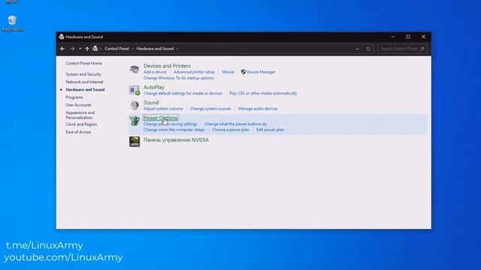Click Change power-saving settings

click(171, 124)
